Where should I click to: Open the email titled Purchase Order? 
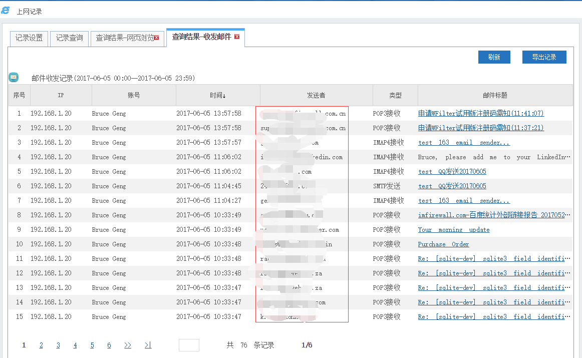tap(443, 244)
